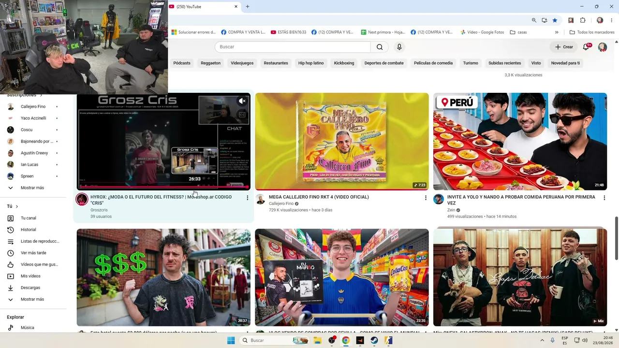Open Historial in the sidebar
This screenshot has width=619, height=348.
[x=29, y=230]
